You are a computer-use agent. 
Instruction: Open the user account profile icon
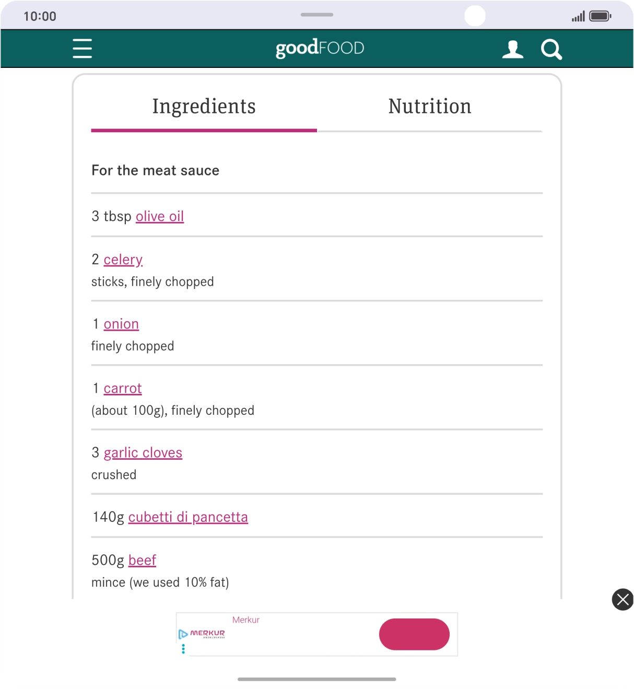(x=512, y=49)
